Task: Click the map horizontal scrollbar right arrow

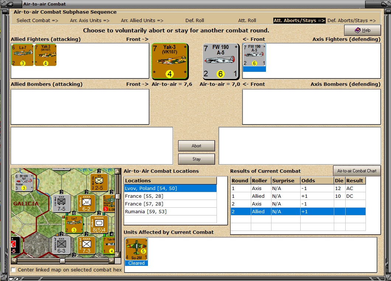Action: 112,261
